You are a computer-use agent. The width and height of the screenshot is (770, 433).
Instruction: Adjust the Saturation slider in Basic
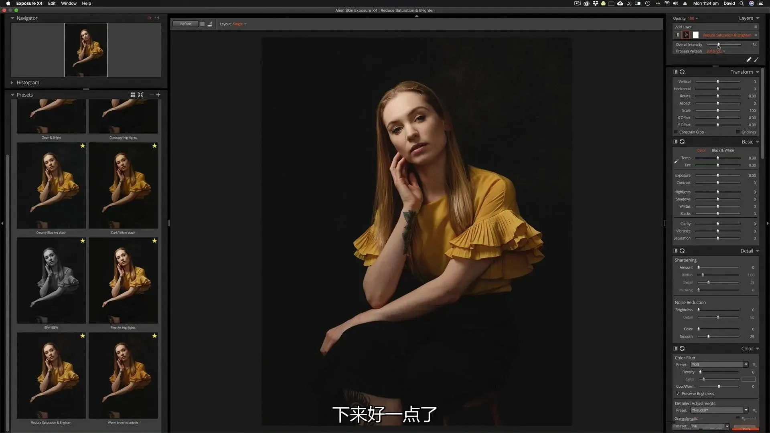tap(717, 238)
